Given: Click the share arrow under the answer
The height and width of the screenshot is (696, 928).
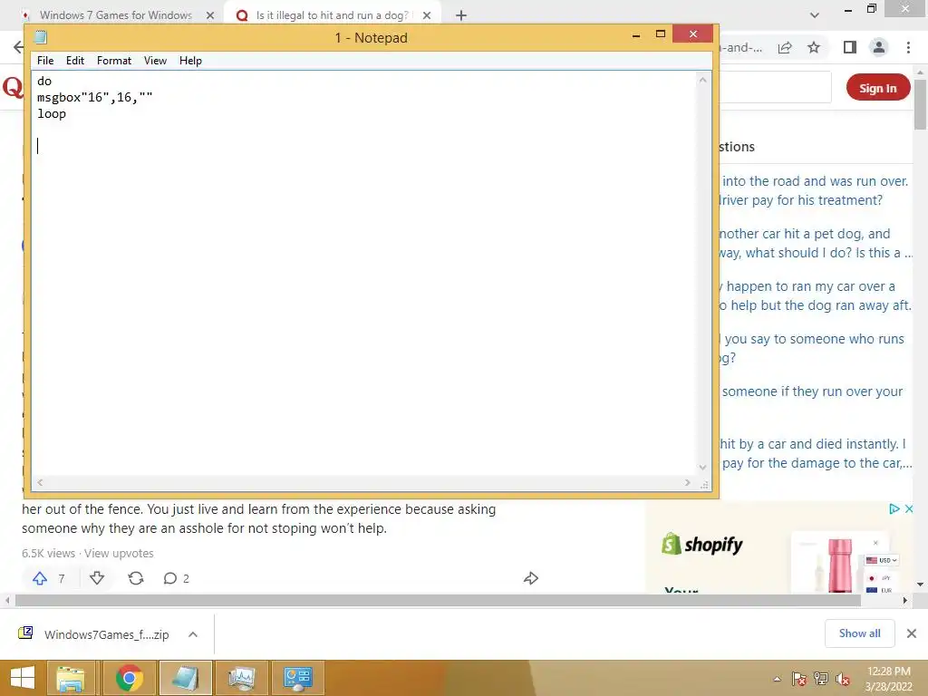Looking at the screenshot, I should tap(531, 578).
